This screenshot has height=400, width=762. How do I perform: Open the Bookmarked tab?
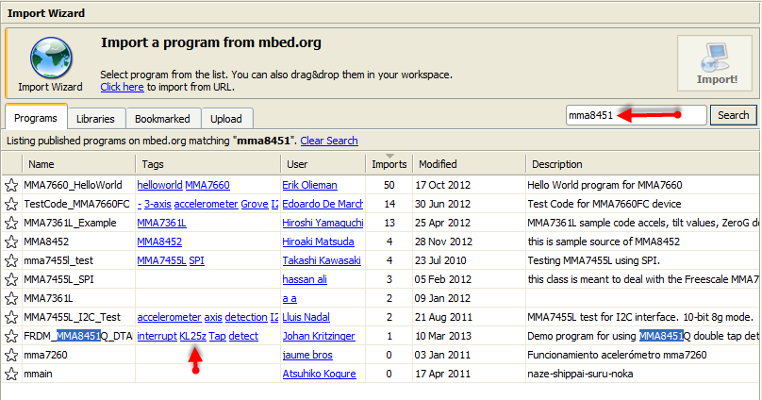(x=162, y=119)
